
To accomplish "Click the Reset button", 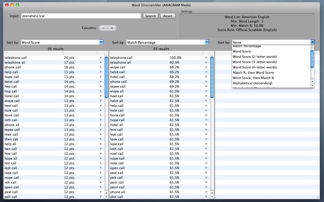I will pyautogui.click(x=168, y=16).
